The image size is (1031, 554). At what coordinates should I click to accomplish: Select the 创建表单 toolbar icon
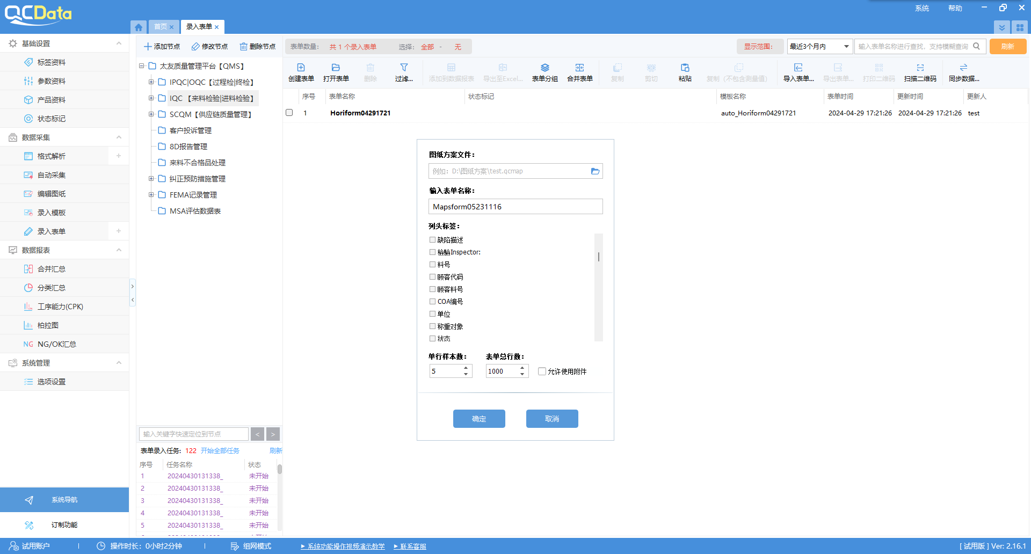tap(301, 71)
